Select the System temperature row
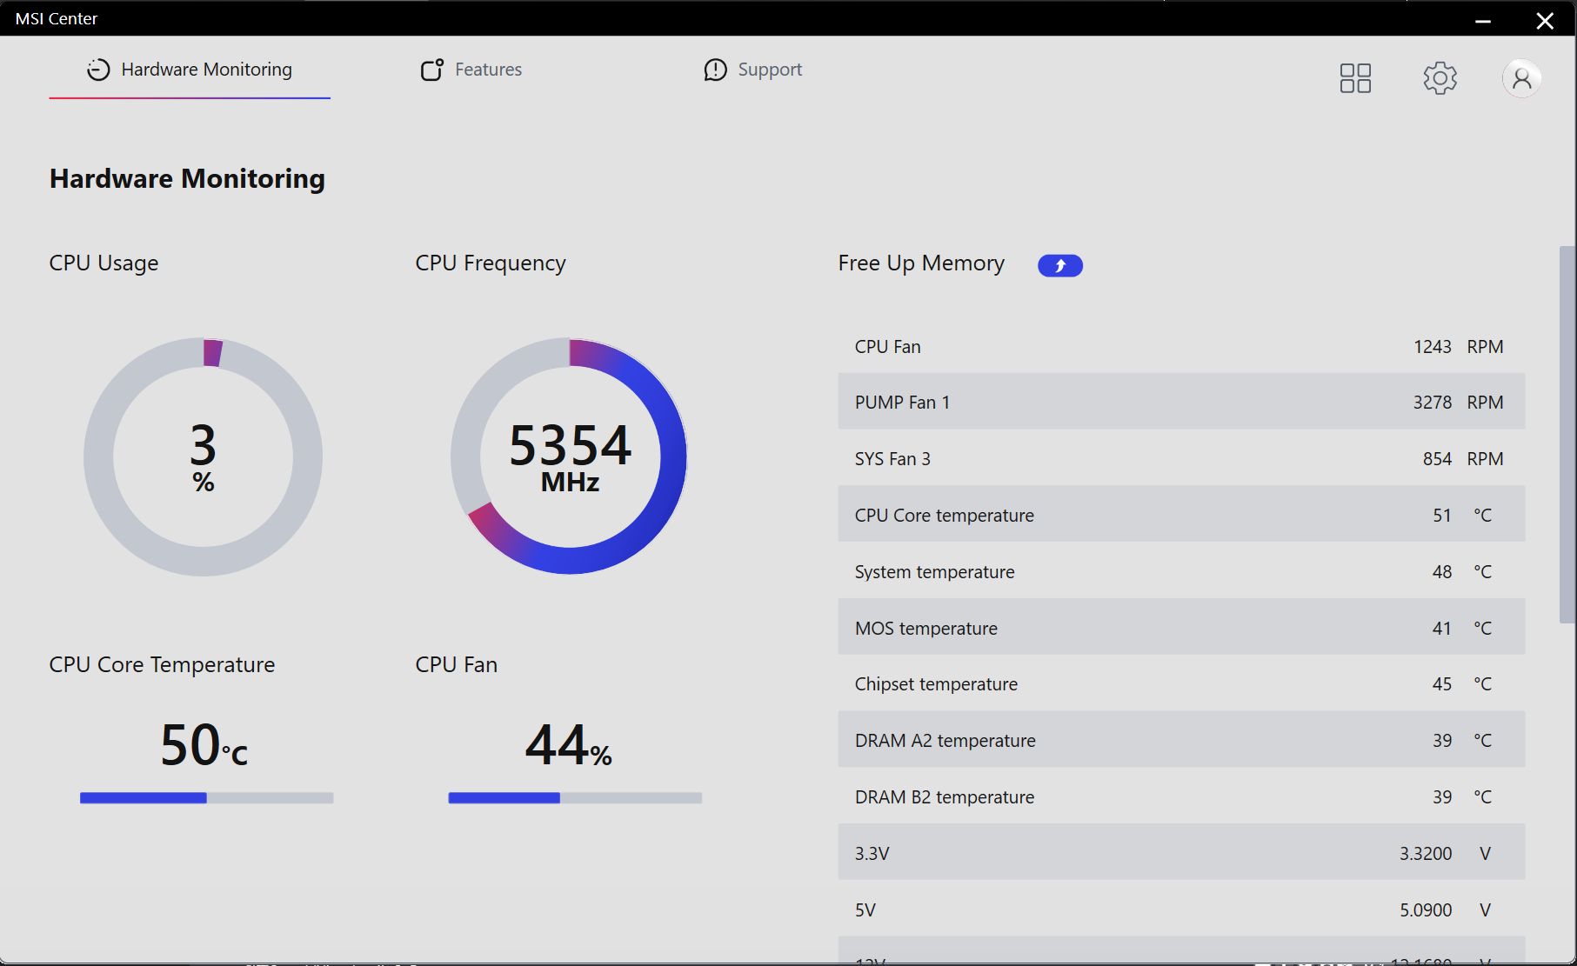This screenshot has height=966, width=1577. 1181,571
